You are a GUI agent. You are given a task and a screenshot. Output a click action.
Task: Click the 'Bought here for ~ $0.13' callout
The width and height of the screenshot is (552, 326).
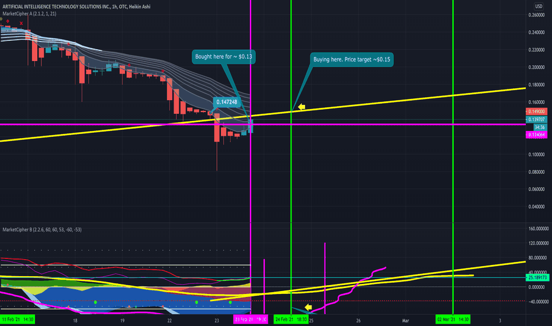(223, 57)
